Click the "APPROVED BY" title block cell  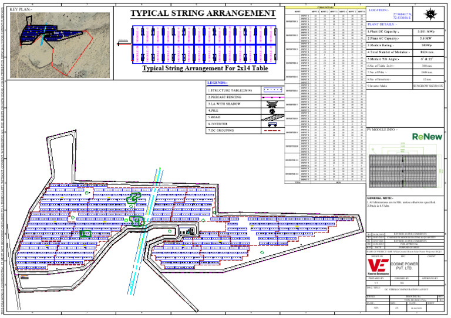(x=430, y=278)
